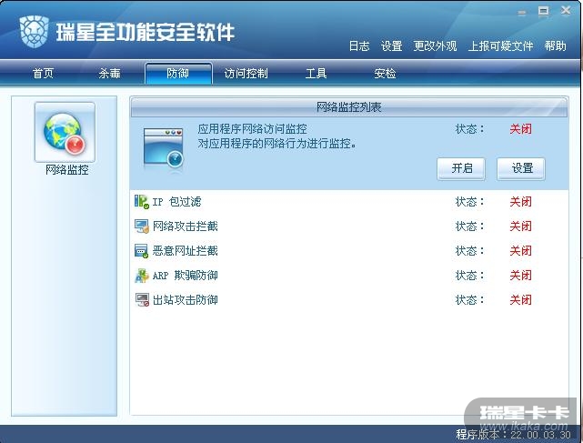Click the 应用程序网络访问监控 window icon
The image size is (583, 443).
(x=163, y=150)
